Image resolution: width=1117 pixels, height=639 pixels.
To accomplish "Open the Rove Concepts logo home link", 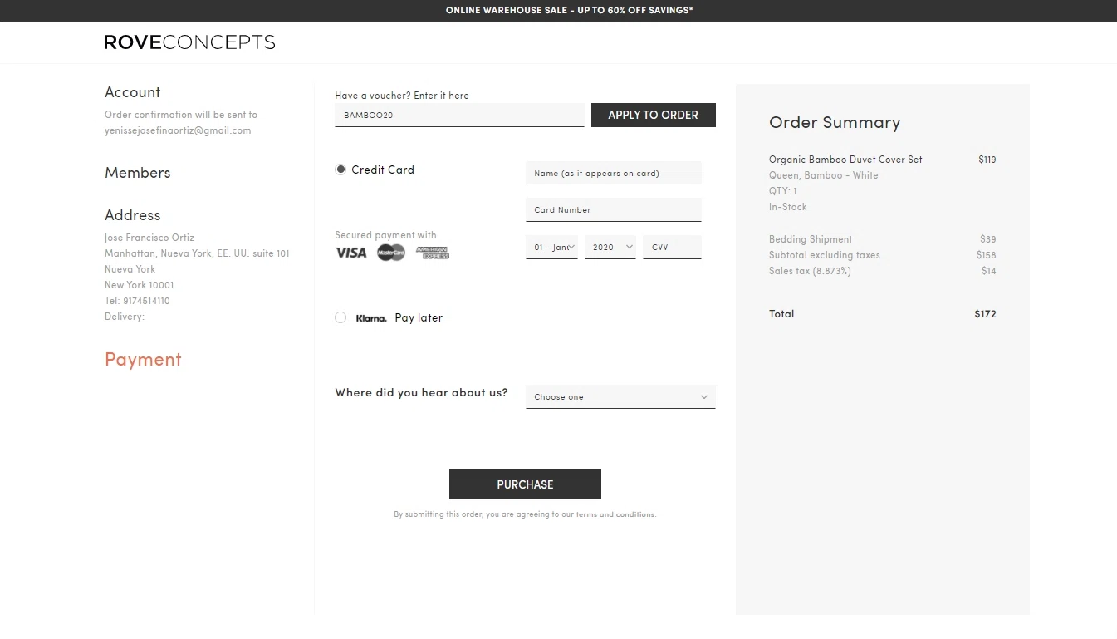I will [189, 42].
